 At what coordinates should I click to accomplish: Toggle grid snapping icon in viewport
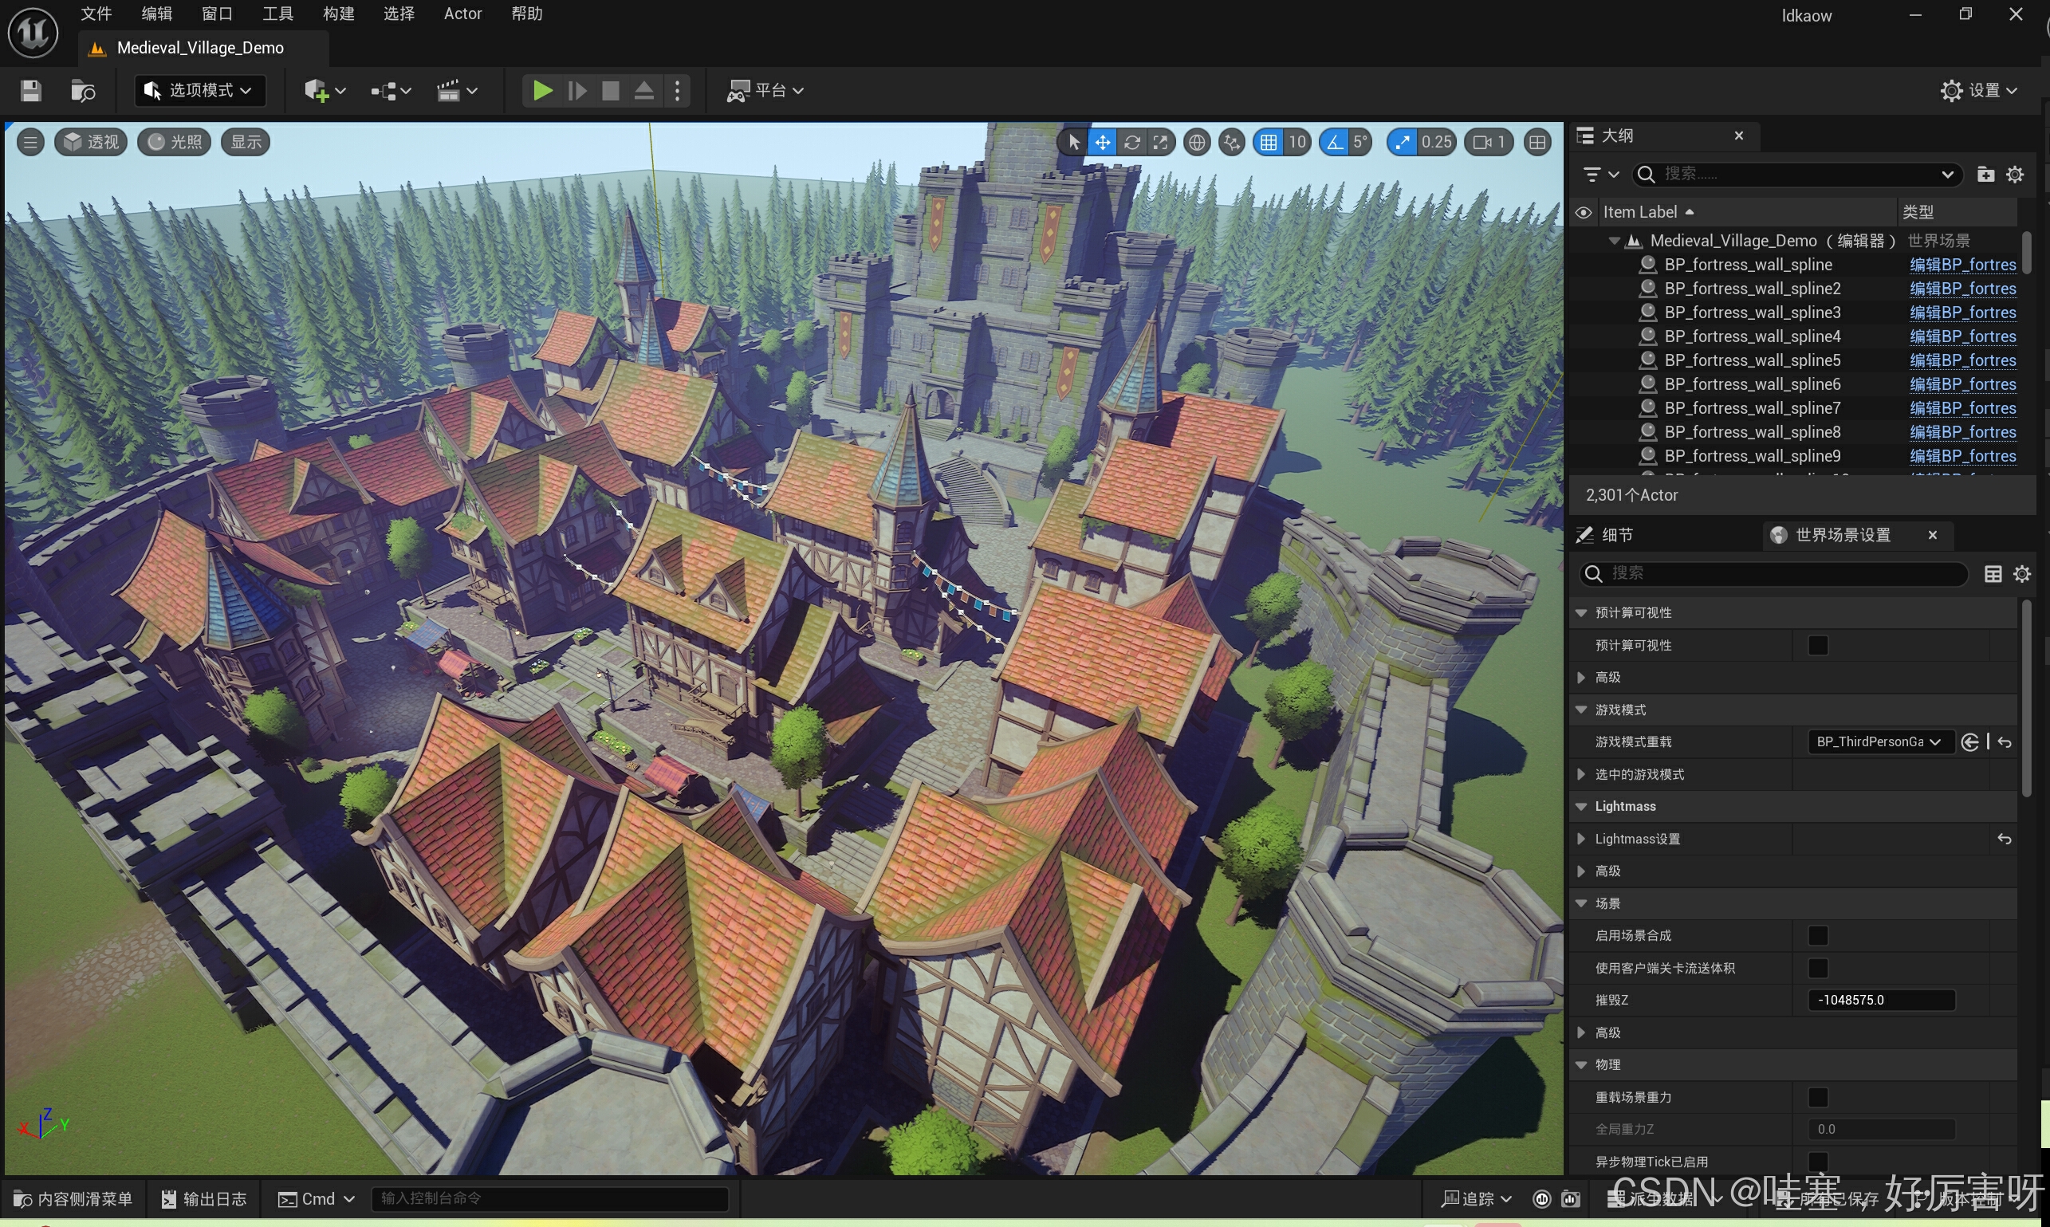(1268, 142)
